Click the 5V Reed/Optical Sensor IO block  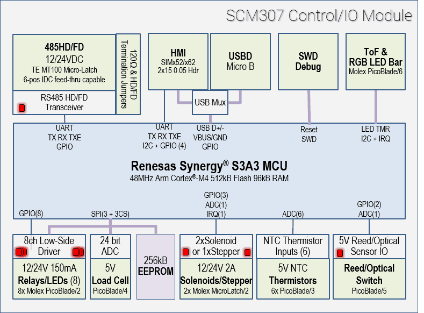pos(369,246)
